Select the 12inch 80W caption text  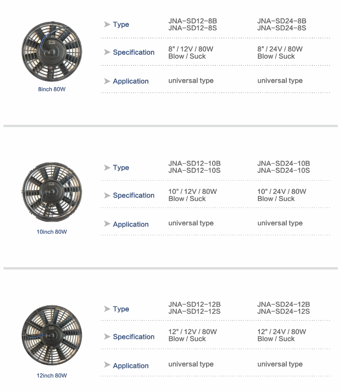point(52,376)
